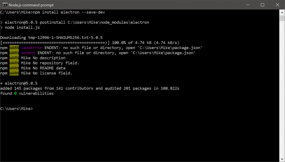Click the "node install.js" line

[22, 27]
